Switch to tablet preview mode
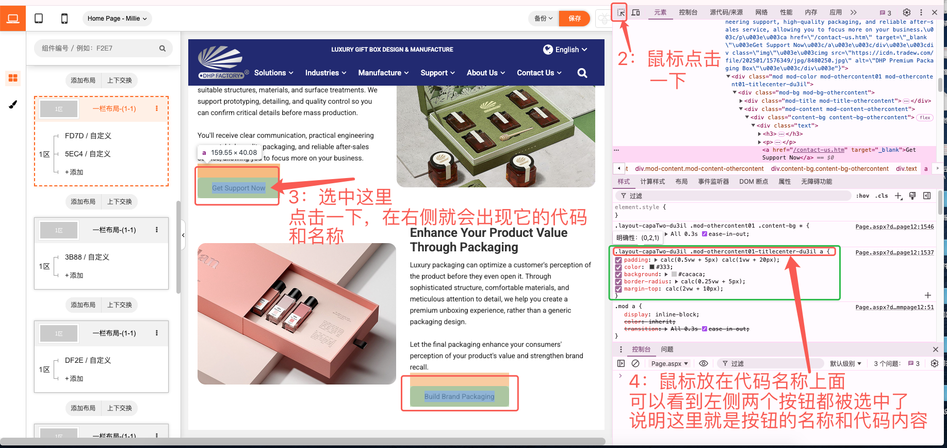The width and height of the screenshot is (947, 448). pos(39,19)
